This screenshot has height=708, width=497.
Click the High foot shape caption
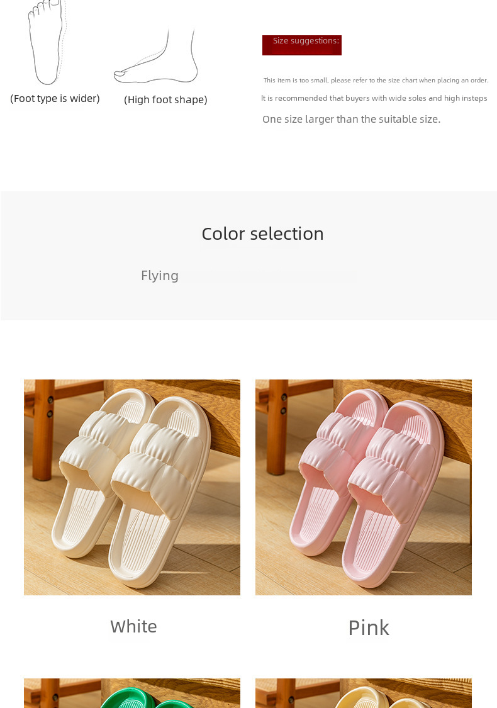[165, 100]
